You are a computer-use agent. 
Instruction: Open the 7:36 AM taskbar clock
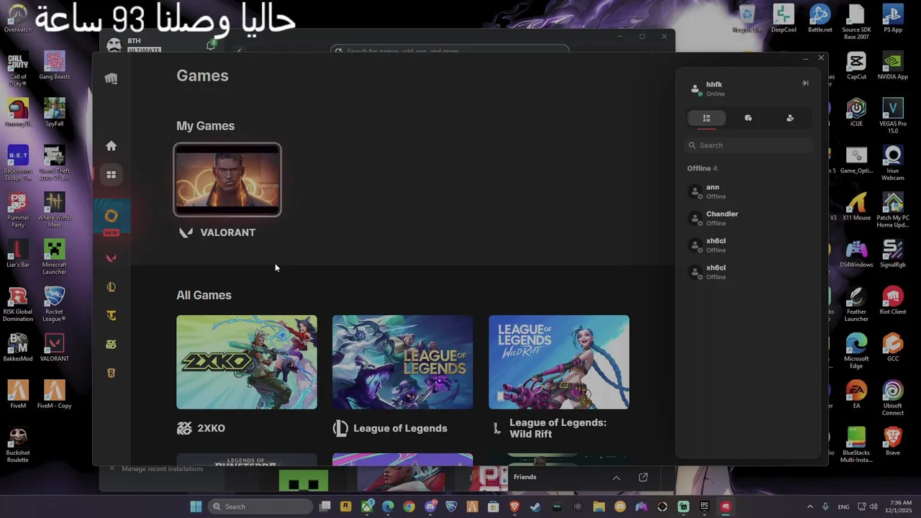pyautogui.click(x=900, y=506)
